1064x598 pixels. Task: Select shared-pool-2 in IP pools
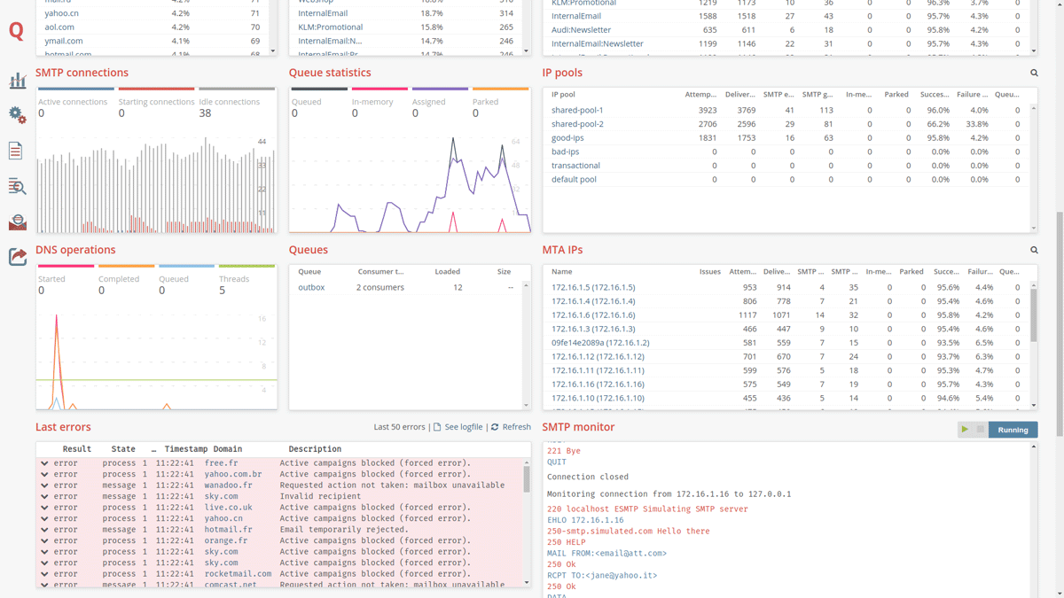tap(577, 124)
